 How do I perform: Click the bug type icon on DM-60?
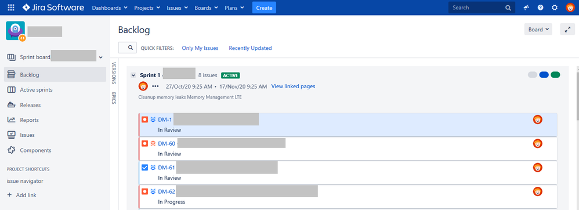[x=145, y=143]
